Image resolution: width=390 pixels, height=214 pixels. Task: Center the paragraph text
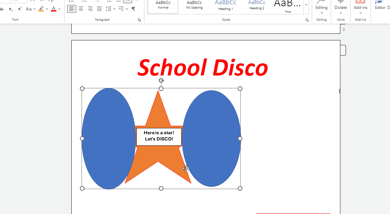pyautogui.click(x=81, y=9)
